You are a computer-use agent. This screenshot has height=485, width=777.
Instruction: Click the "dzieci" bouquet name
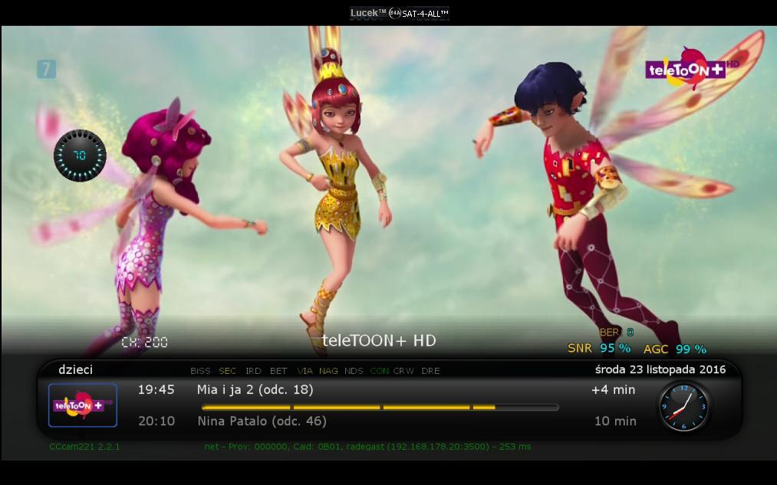(x=76, y=370)
